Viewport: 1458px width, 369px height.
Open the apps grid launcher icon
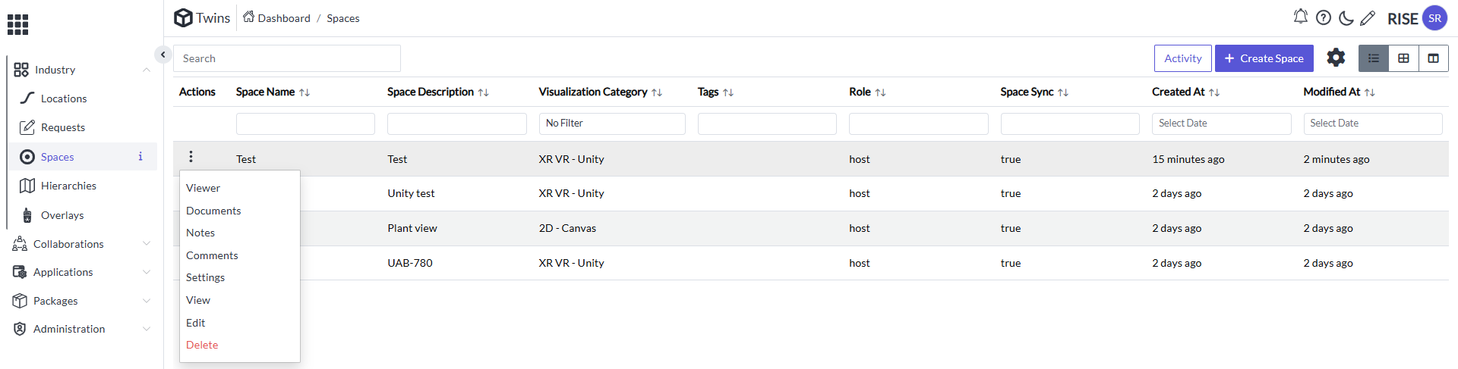pos(17,24)
